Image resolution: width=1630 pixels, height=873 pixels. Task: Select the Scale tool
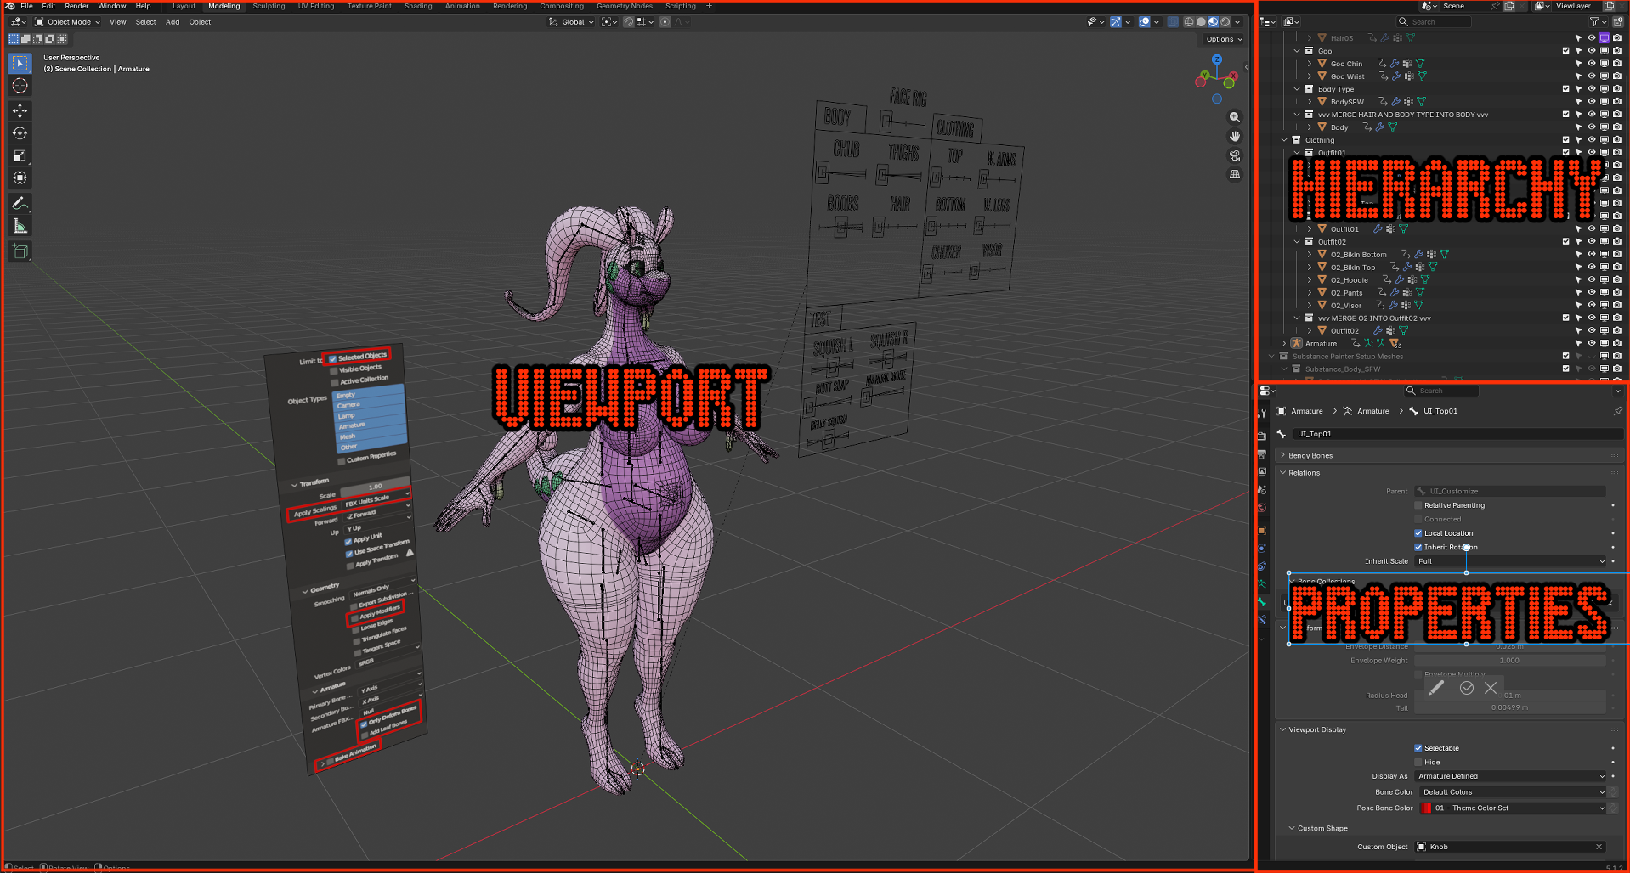point(20,155)
